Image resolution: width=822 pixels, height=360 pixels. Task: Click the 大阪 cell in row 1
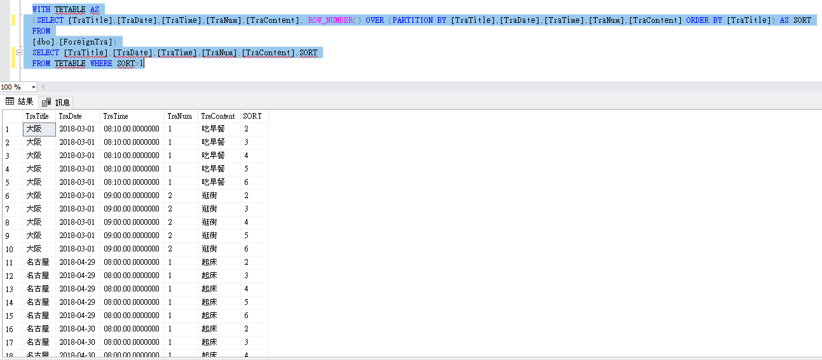[x=39, y=129]
